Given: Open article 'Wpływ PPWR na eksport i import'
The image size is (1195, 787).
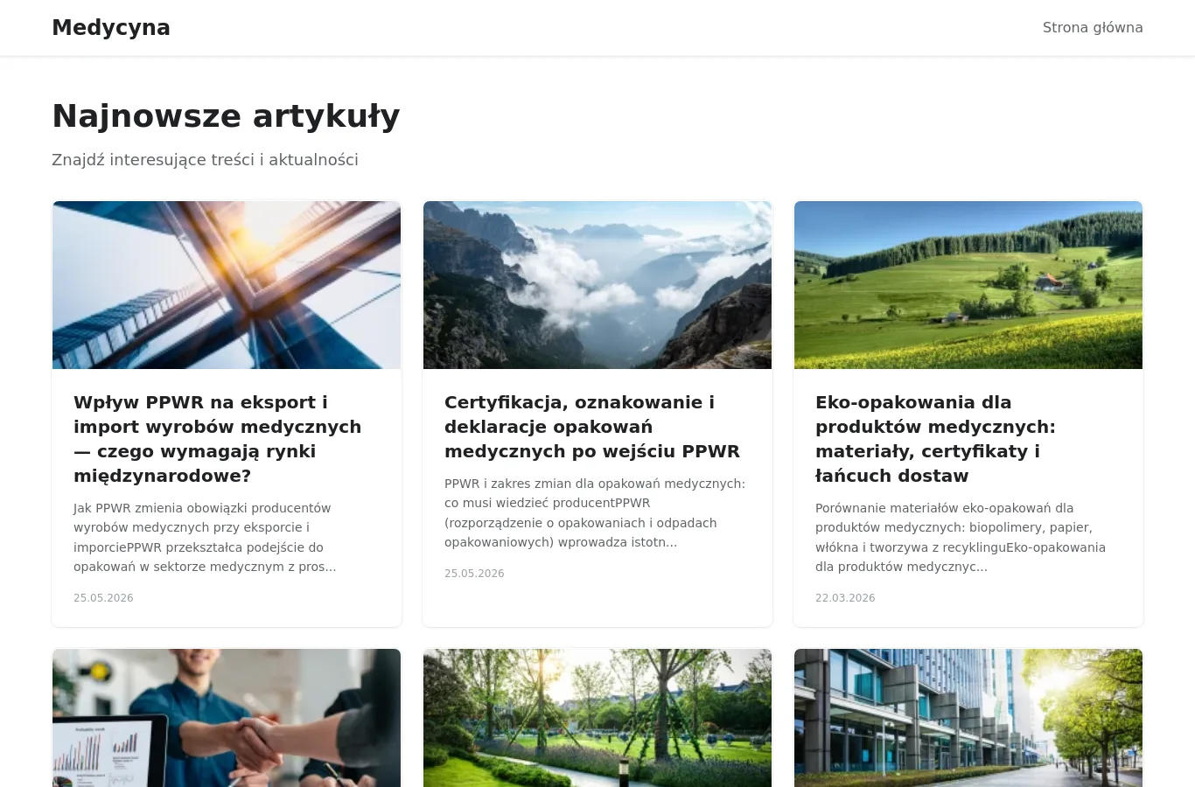Looking at the screenshot, I should [x=218, y=439].
